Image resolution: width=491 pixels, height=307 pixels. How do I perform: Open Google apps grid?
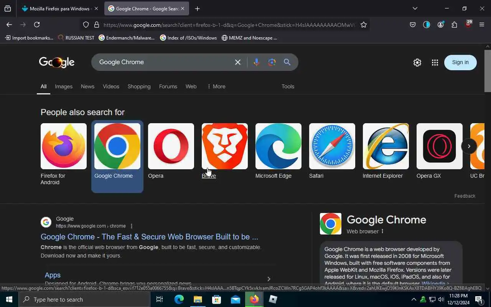(435, 63)
